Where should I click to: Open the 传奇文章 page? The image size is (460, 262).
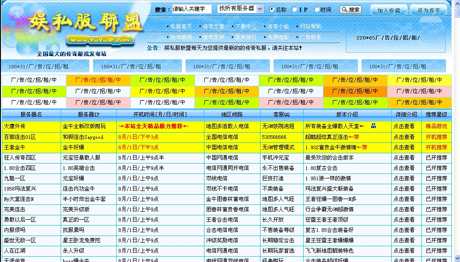(x=214, y=26)
